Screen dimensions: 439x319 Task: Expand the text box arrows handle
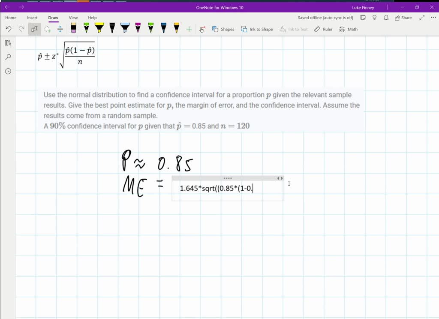click(280, 178)
